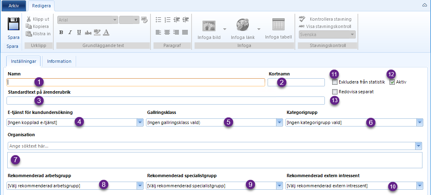The width and height of the screenshot is (431, 195).
Task: Open the Infoga bild dropdown arrow
Action: 224,29
